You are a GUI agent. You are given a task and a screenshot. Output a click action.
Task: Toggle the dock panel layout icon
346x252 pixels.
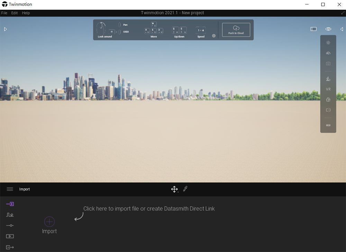click(313, 29)
